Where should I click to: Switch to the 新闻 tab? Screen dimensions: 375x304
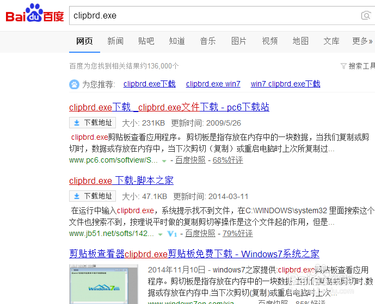click(115, 41)
